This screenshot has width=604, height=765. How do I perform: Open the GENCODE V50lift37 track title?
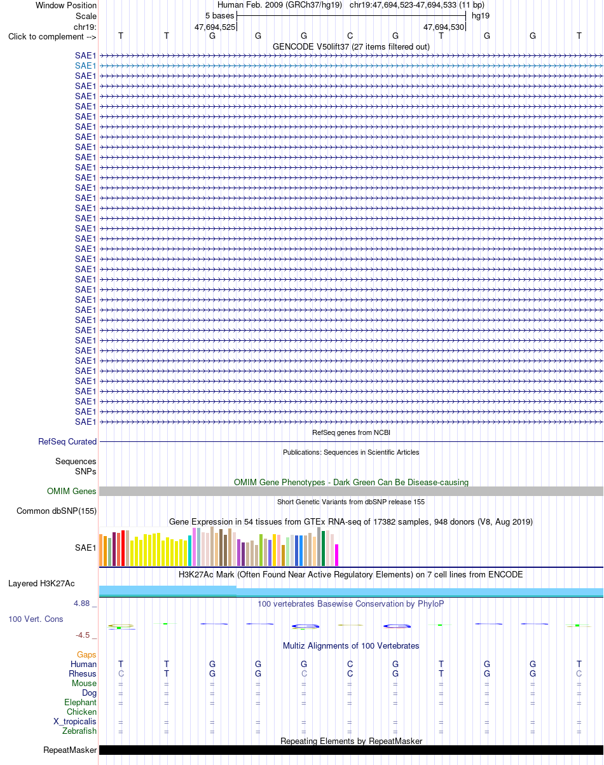(351, 46)
